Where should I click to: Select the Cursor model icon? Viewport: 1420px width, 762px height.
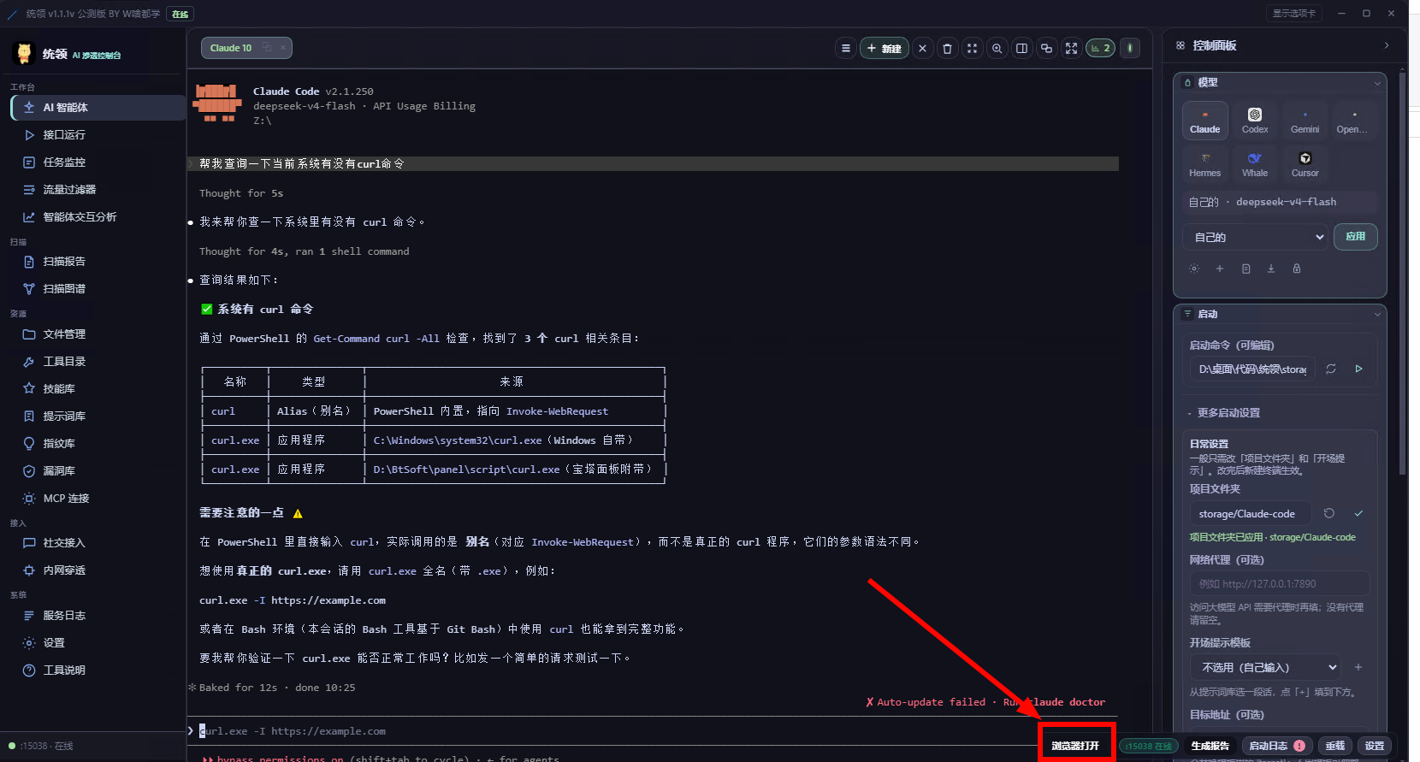coord(1305,164)
